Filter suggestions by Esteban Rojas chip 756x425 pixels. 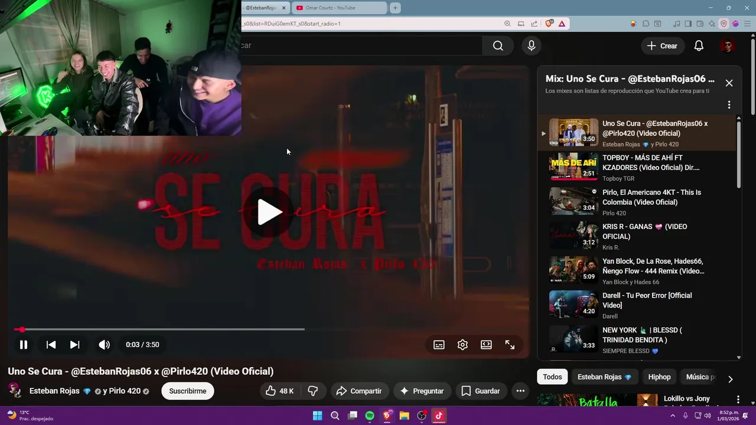coord(604,377)
